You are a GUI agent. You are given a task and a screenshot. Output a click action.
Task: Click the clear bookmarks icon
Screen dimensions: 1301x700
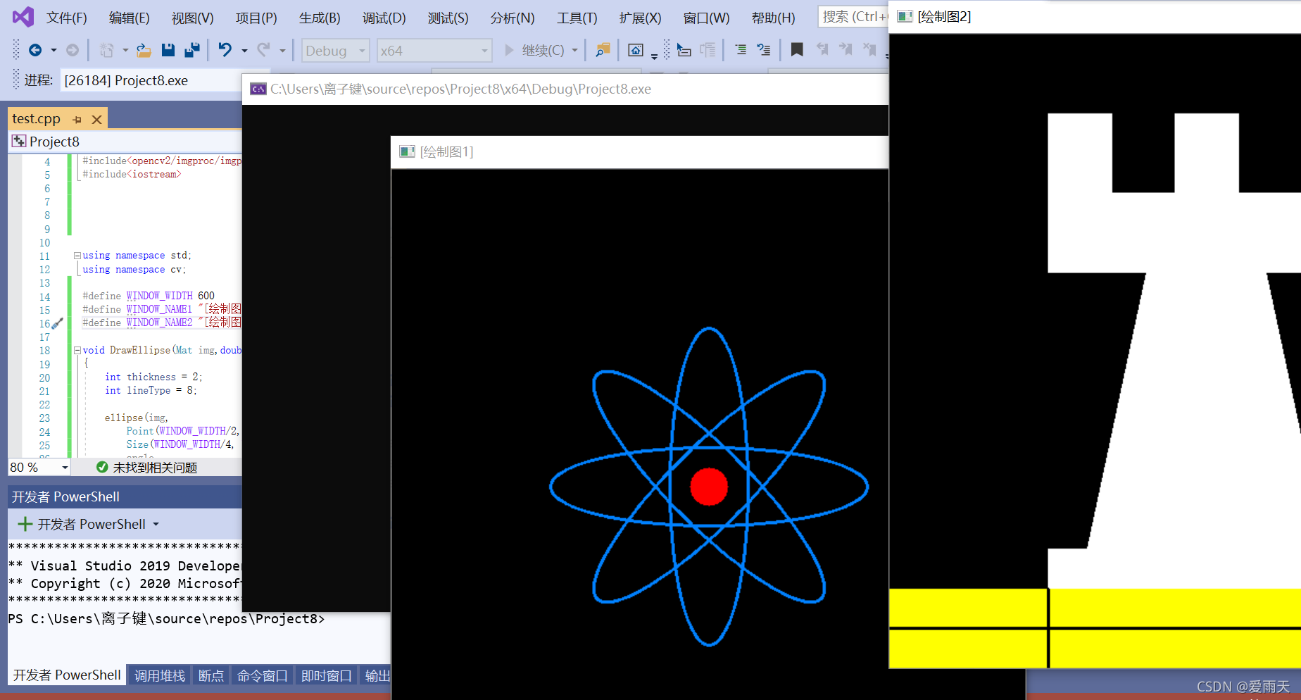pos(870,50)
